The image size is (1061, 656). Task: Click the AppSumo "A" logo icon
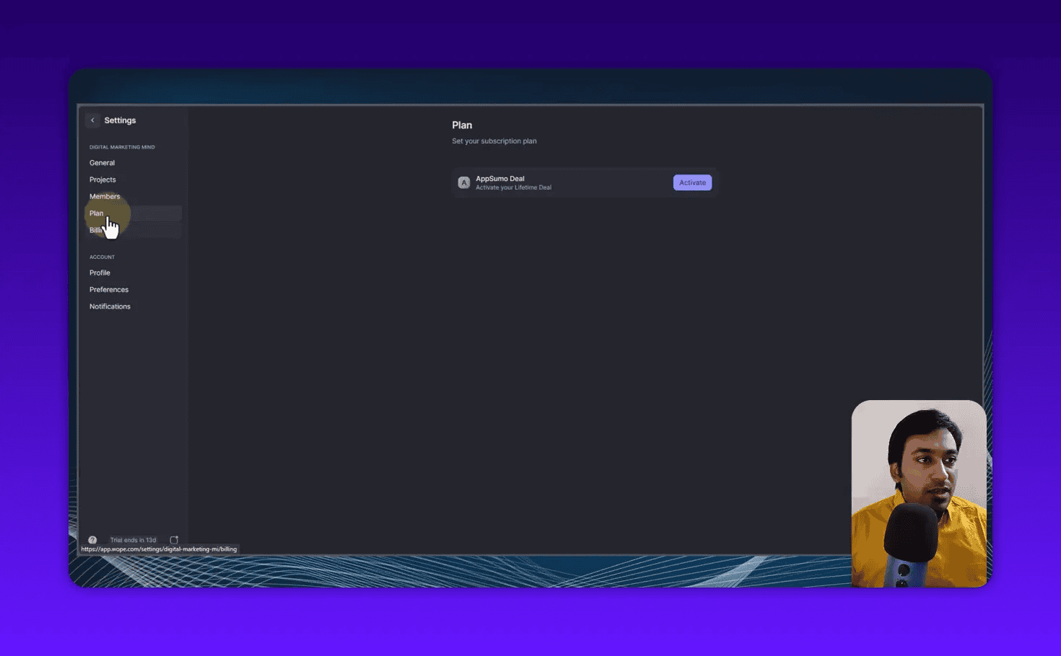464,182
